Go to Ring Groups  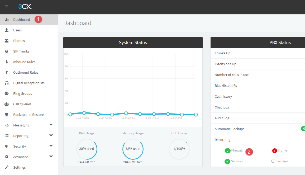[29, 93]
